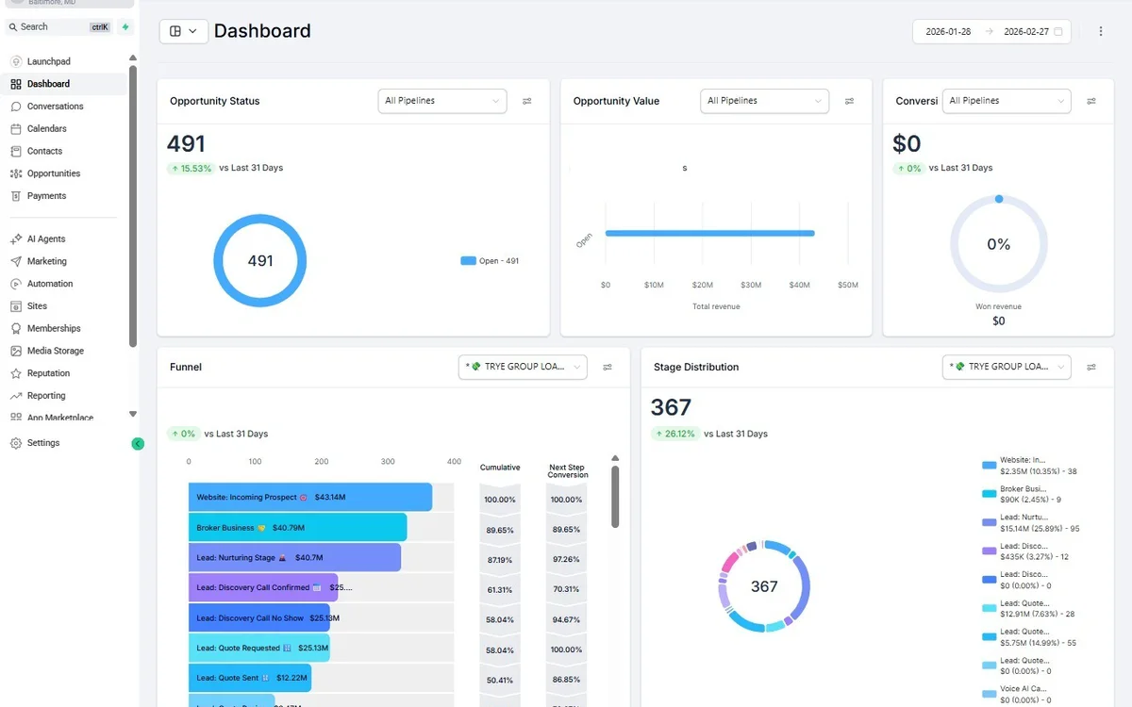Click the Open revenue horizontal bar
This screenshot has height=707, width=1132.
coord(709,233)
